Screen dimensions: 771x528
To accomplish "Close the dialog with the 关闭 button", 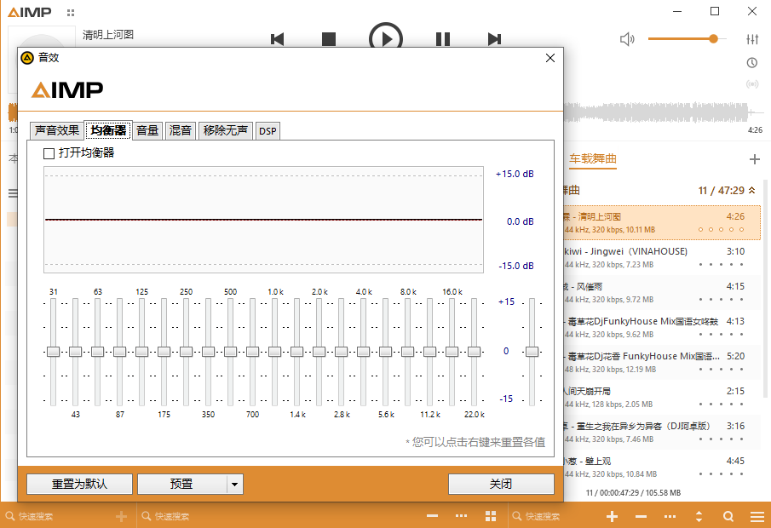I will point(501,484).
